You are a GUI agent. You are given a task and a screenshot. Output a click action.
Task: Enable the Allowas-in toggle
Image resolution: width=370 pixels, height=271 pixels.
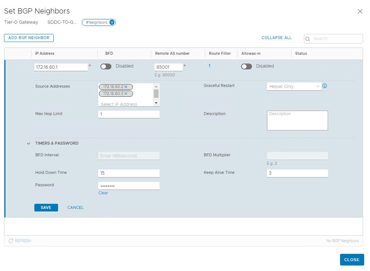(x=246, y=66)
